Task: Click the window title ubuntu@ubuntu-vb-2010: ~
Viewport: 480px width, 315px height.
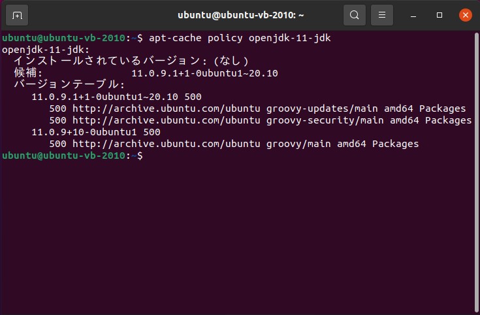Action: point(240,15)
